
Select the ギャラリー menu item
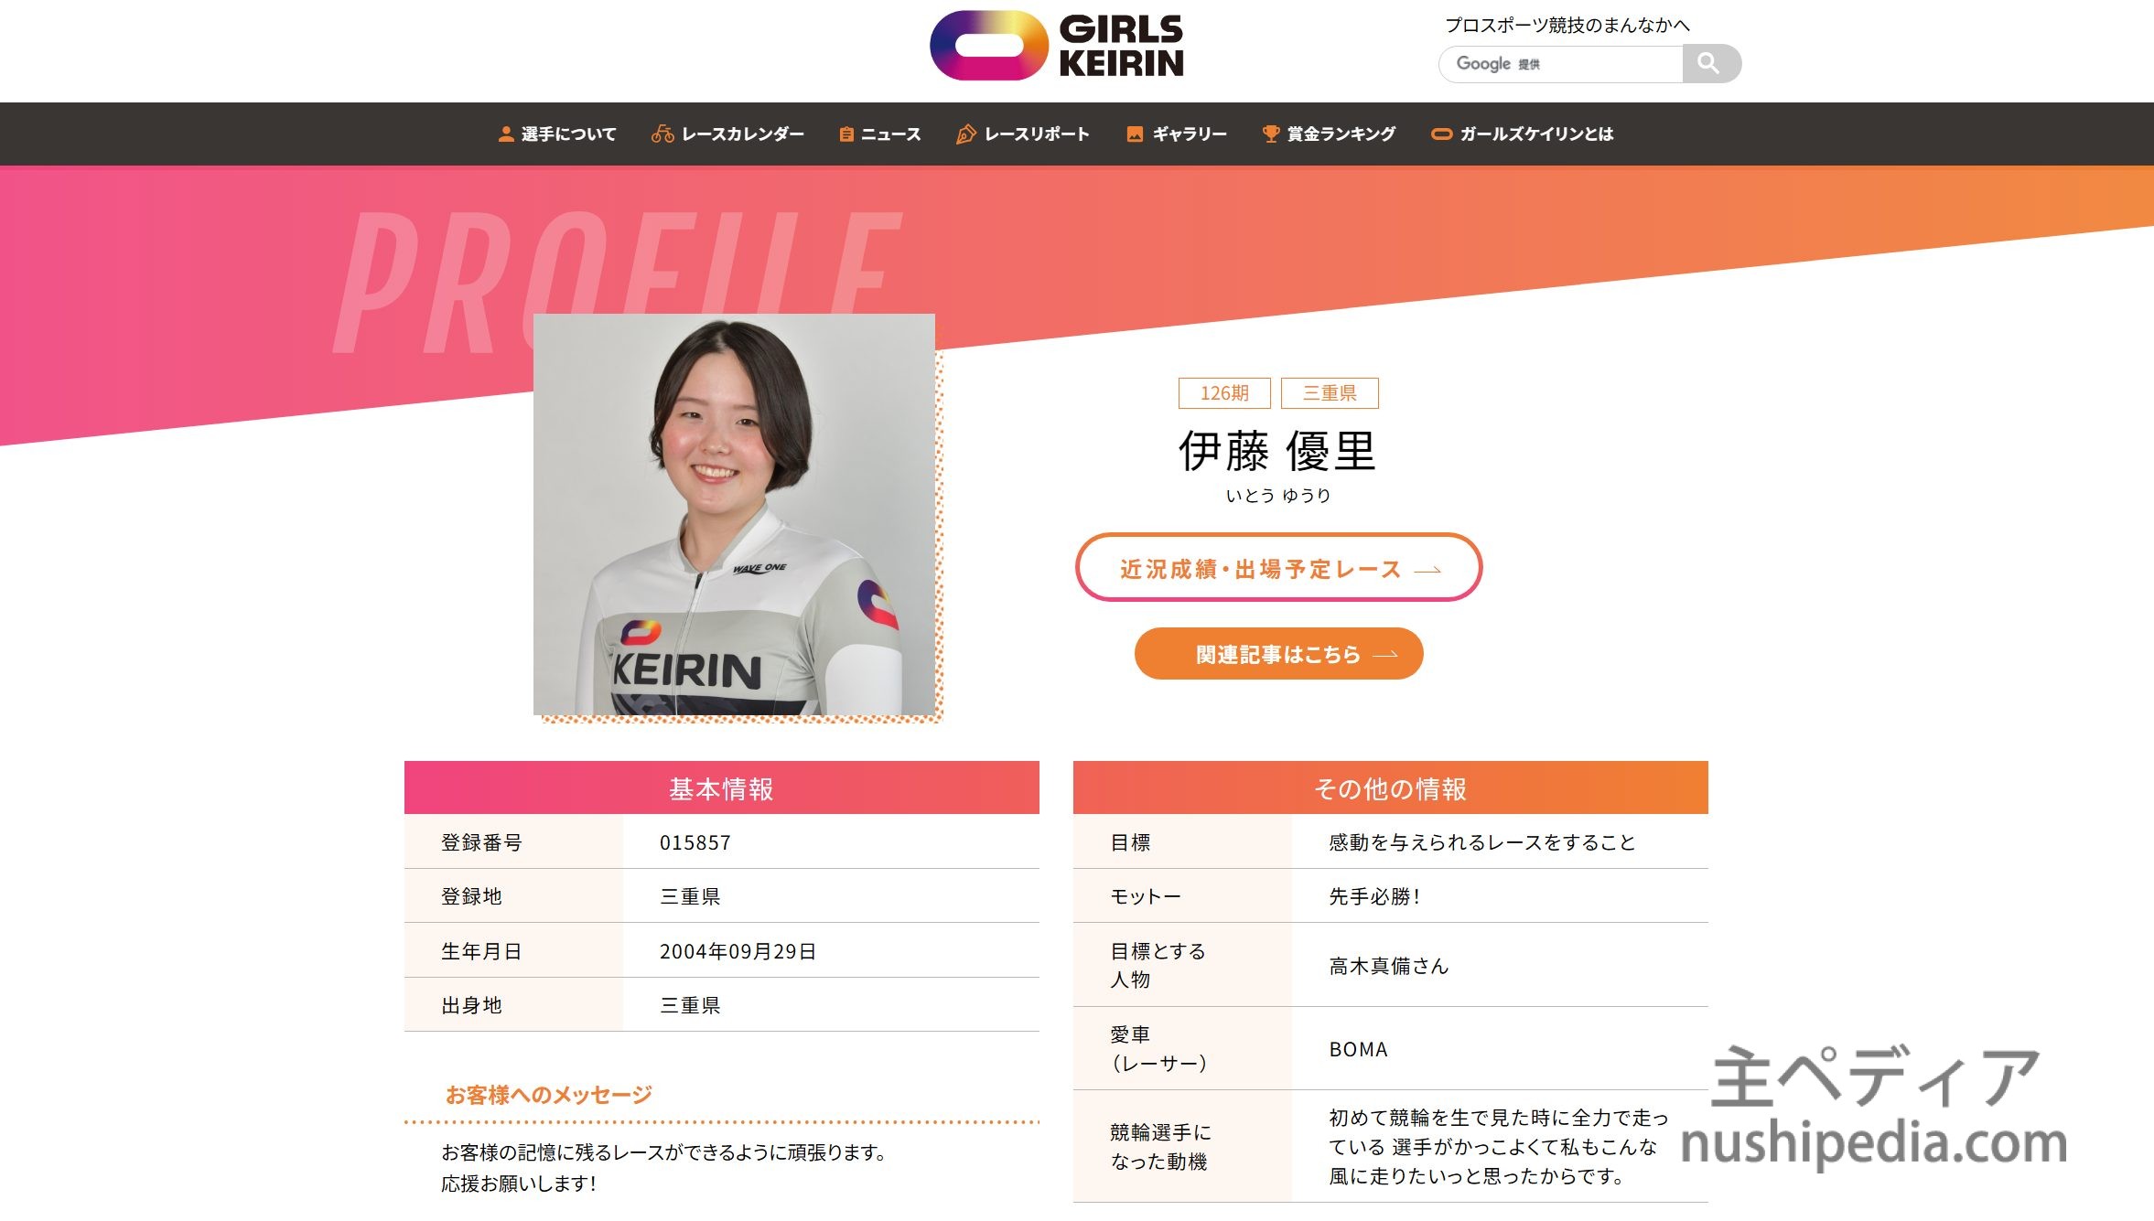coord(1177,134)
